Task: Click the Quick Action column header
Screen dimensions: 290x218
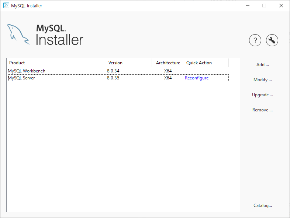Action: point(206,63)
